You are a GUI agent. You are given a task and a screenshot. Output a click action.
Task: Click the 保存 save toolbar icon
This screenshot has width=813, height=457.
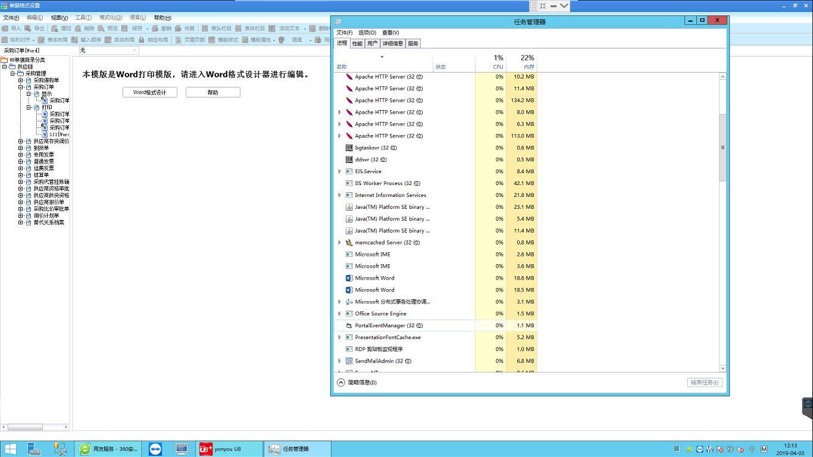point(125,28)
